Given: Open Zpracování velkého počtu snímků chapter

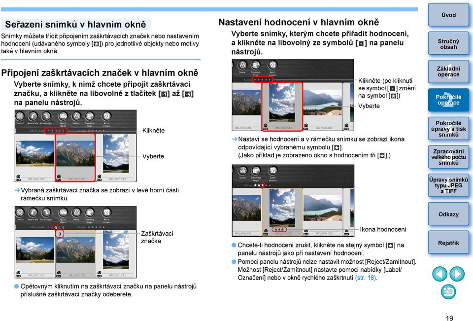Looking at the screenshot, I should pos(448,157).
